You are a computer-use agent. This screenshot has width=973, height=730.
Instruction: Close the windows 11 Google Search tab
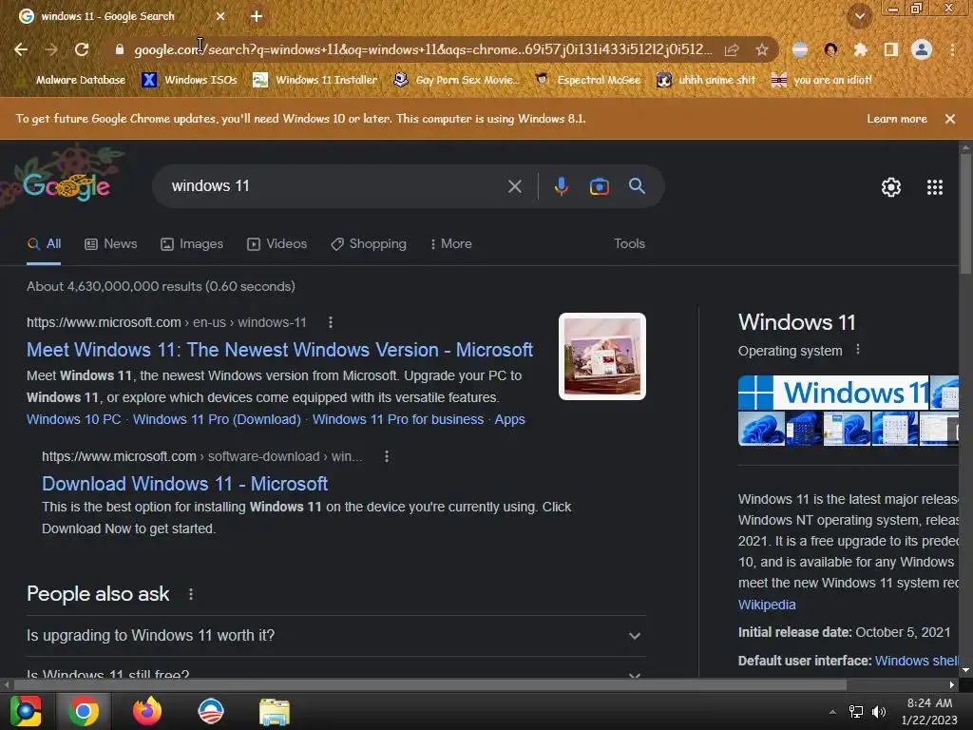point(220,16)
